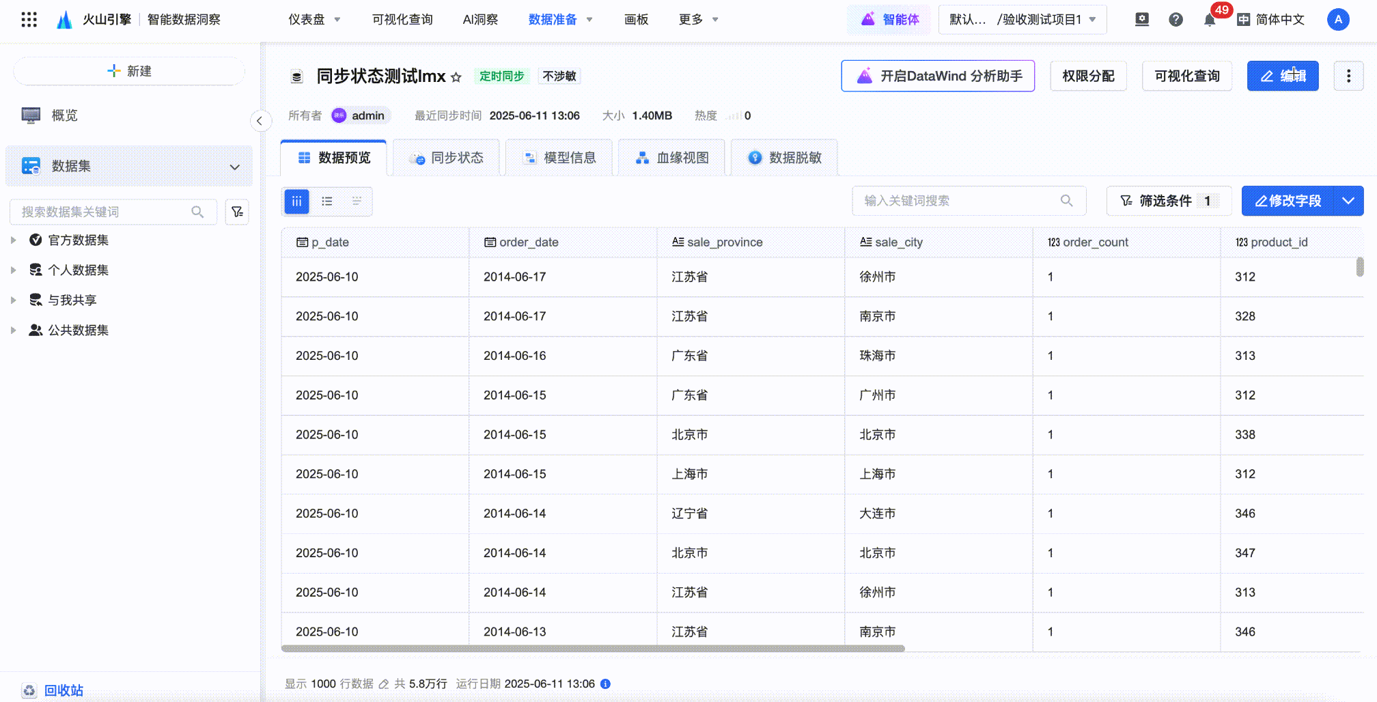Open 修改字段 dropdown arrow
The width and height of the screenshot is (1377, 702).
coord(1348,201)
